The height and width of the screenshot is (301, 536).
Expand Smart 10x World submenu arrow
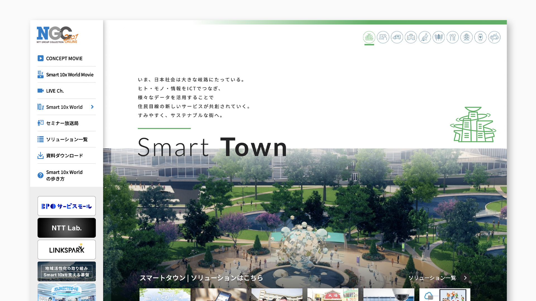92,107
